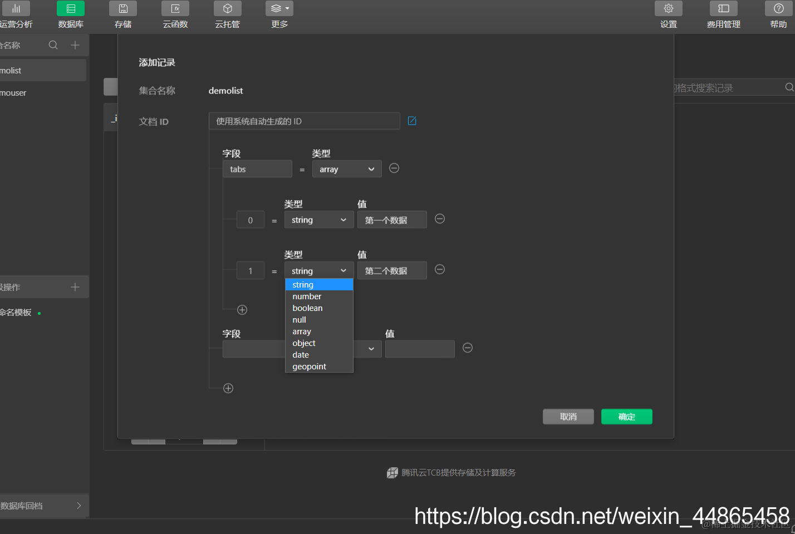Click the collection search magnifier icon

click(x=53, y=45)
